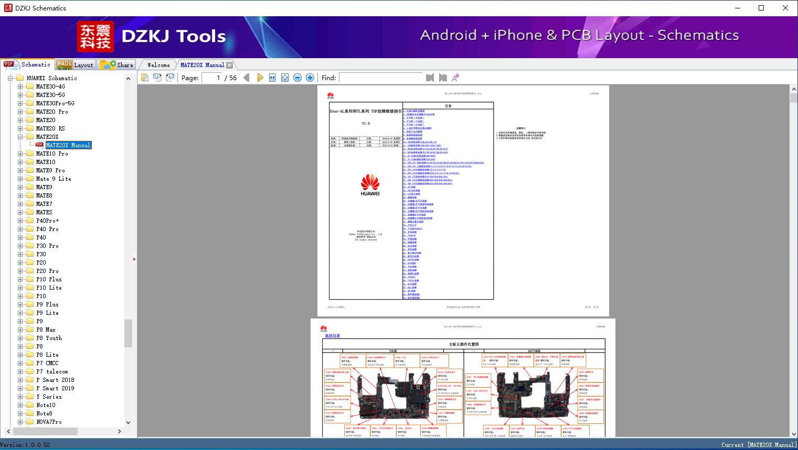Expand the MATE20 Pro folder node

20,112
